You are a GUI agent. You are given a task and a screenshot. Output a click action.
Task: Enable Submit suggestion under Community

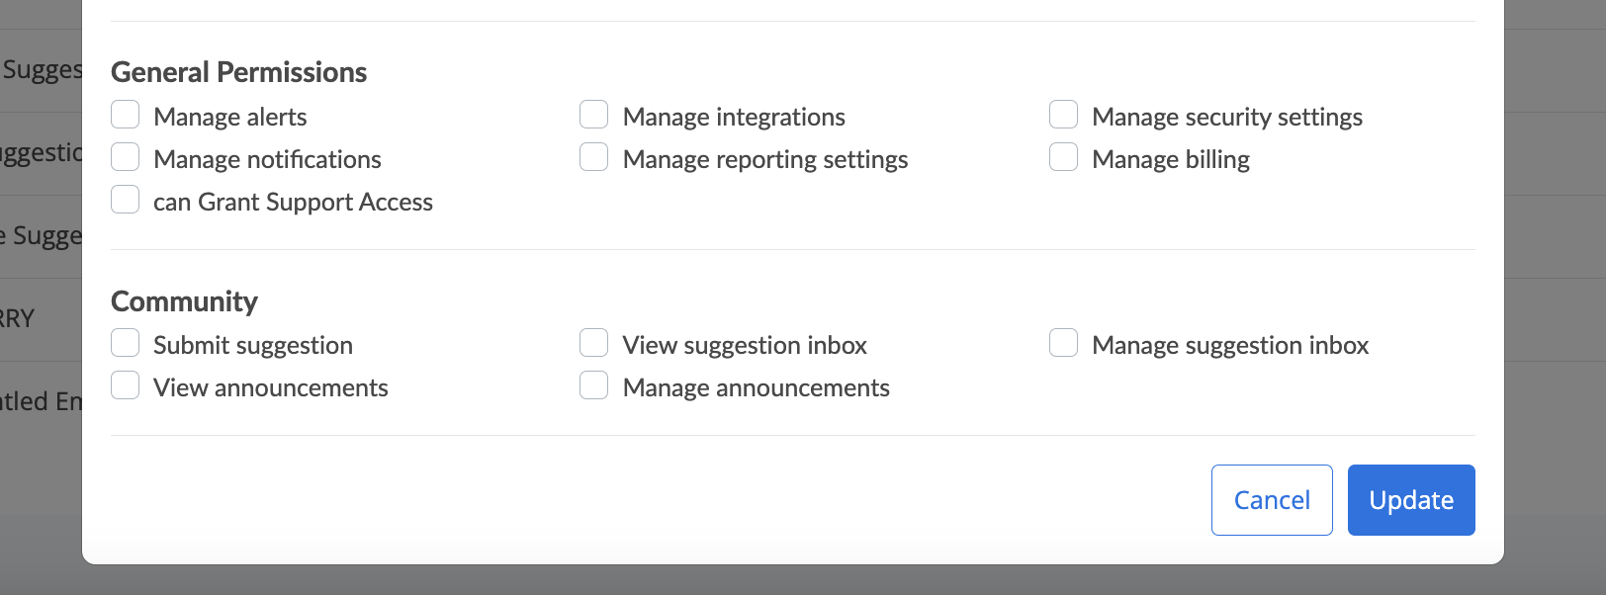pyautogui.click(x=125, y=342)
